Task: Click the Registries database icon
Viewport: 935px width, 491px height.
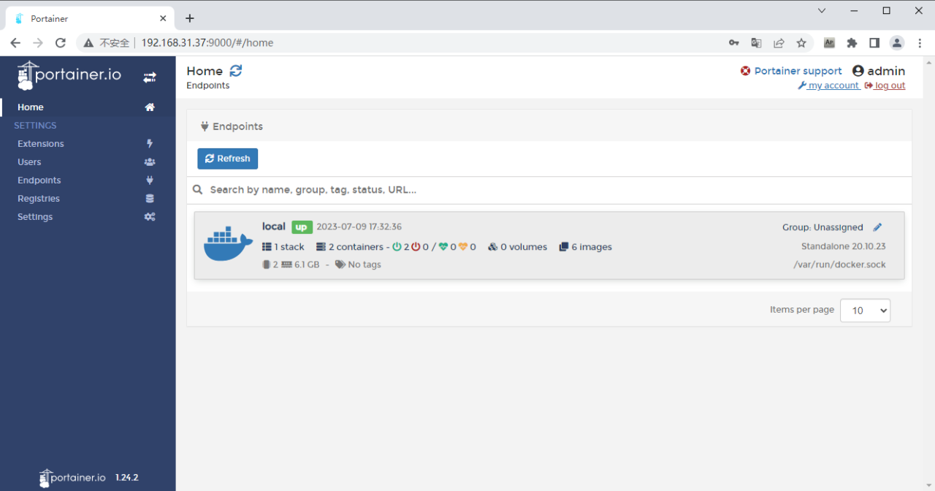Action: 150,199
